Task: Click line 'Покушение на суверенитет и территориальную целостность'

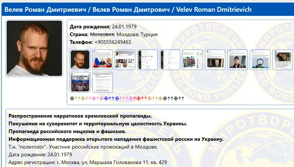Action: (85, 124)
